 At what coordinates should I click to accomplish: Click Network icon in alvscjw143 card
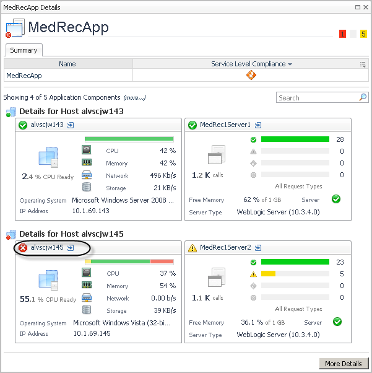tap(87, 175)
